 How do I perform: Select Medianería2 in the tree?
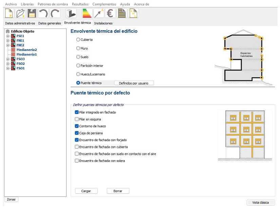tap(26, 50)
